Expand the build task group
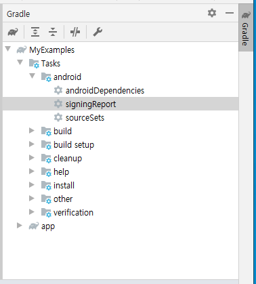This screenshot has width=256, height=284. pos(32,131)
